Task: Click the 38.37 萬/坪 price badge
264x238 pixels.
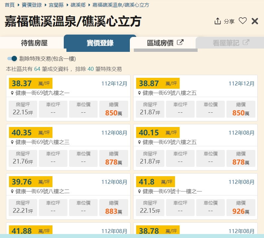Action: [31, 83]
